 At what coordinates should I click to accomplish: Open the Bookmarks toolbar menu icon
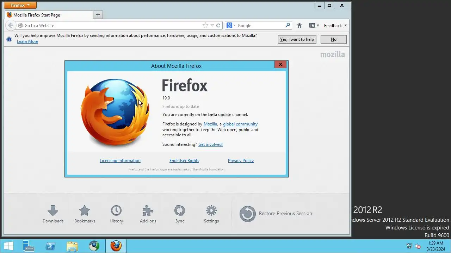click(x=314, y=25)
